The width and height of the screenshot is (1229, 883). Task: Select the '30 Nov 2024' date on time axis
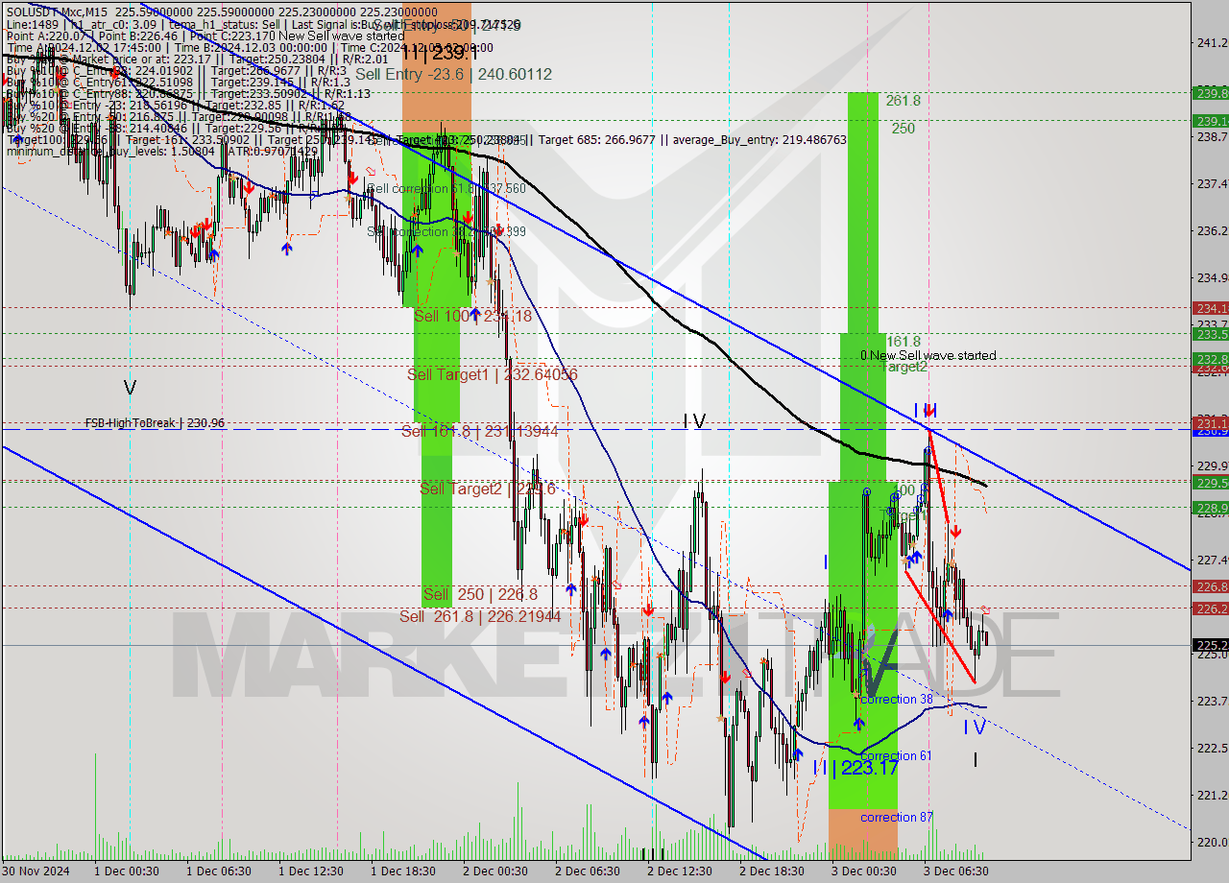34,871
